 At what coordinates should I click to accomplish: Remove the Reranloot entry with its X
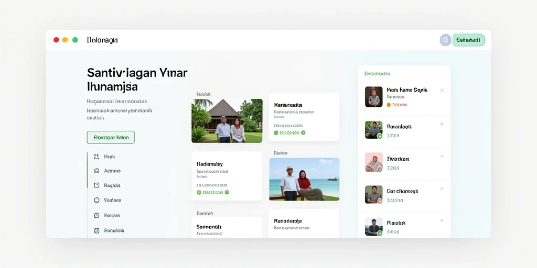tap(442, 125)
